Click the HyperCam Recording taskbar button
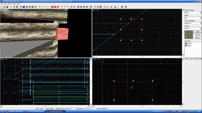The height and width of the screenshot is (113, 202). (15, 111)
